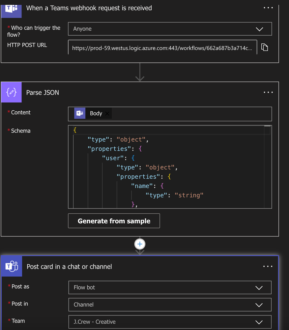Click the Teams icon on Post card action
289x330 pixels.
tap(12, 266)
